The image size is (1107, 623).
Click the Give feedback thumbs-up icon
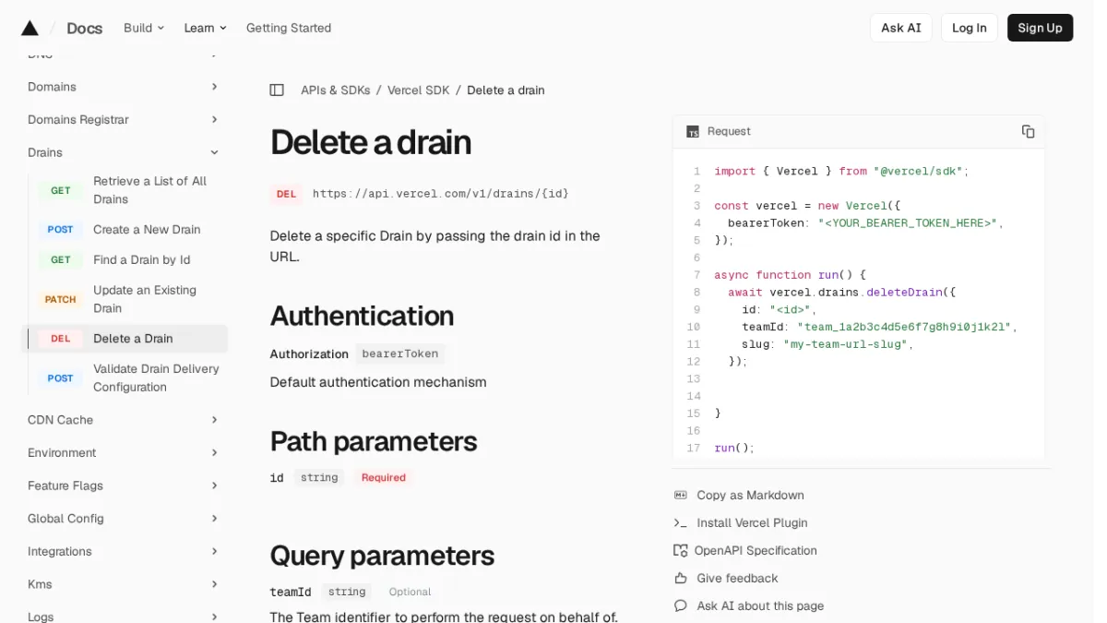[x=681, y=579]
